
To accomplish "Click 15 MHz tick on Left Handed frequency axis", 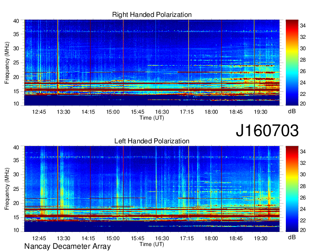I will [16, 218].
